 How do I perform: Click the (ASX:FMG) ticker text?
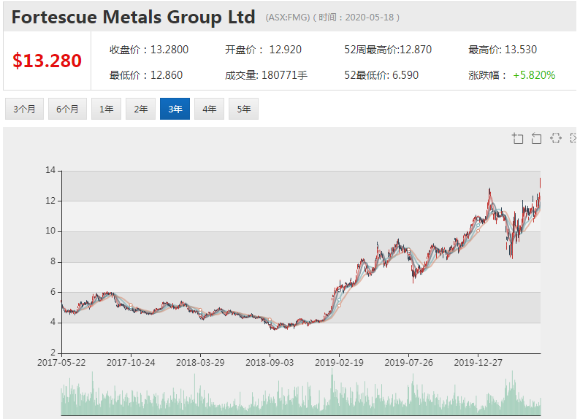tap(287, 18)
